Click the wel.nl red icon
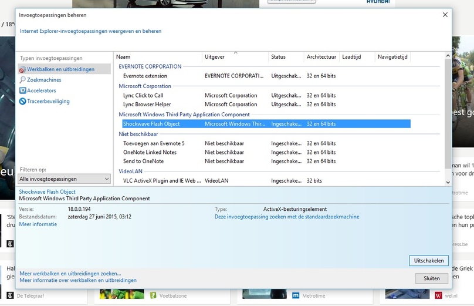This screenshot has height=306, width=474. point(438,295)
